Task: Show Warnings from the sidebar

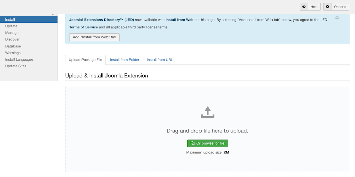Action: click(x=13, y=53)
